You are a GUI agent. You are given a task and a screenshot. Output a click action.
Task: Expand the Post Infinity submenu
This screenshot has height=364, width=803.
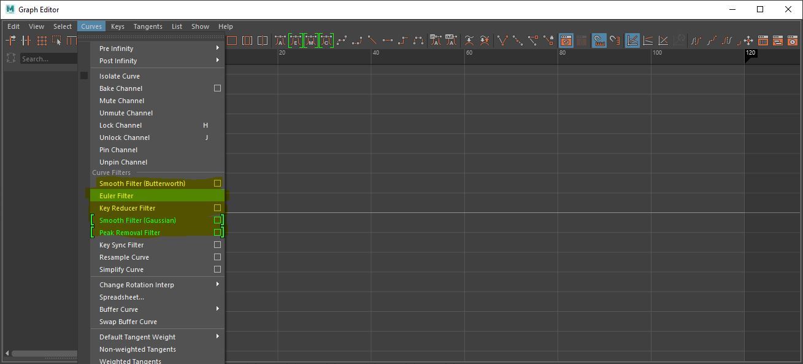click(x=157, y=61)
